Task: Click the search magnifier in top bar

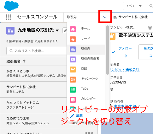Action: point(151,6)
